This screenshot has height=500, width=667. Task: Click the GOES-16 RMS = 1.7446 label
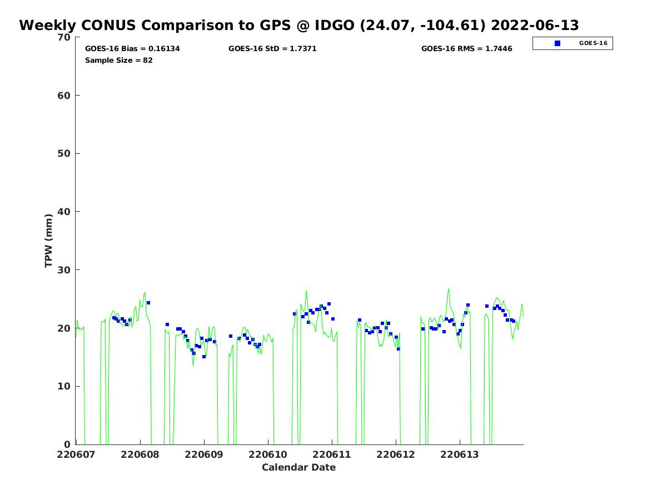(467, 49)
